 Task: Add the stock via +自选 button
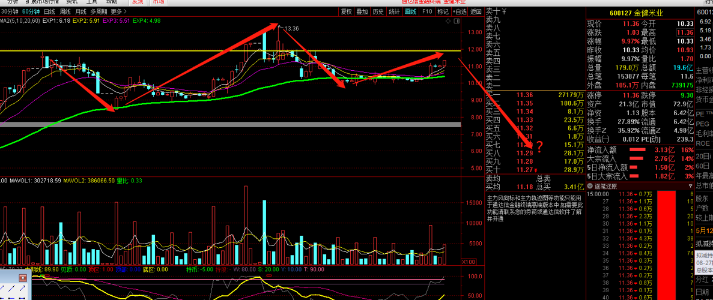point(460,12)
